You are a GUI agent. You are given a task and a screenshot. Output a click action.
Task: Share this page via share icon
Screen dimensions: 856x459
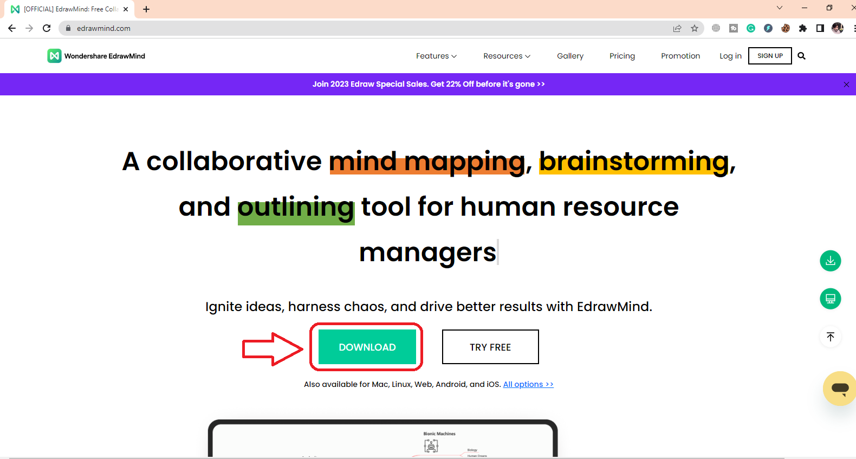[x=677, y=28]
